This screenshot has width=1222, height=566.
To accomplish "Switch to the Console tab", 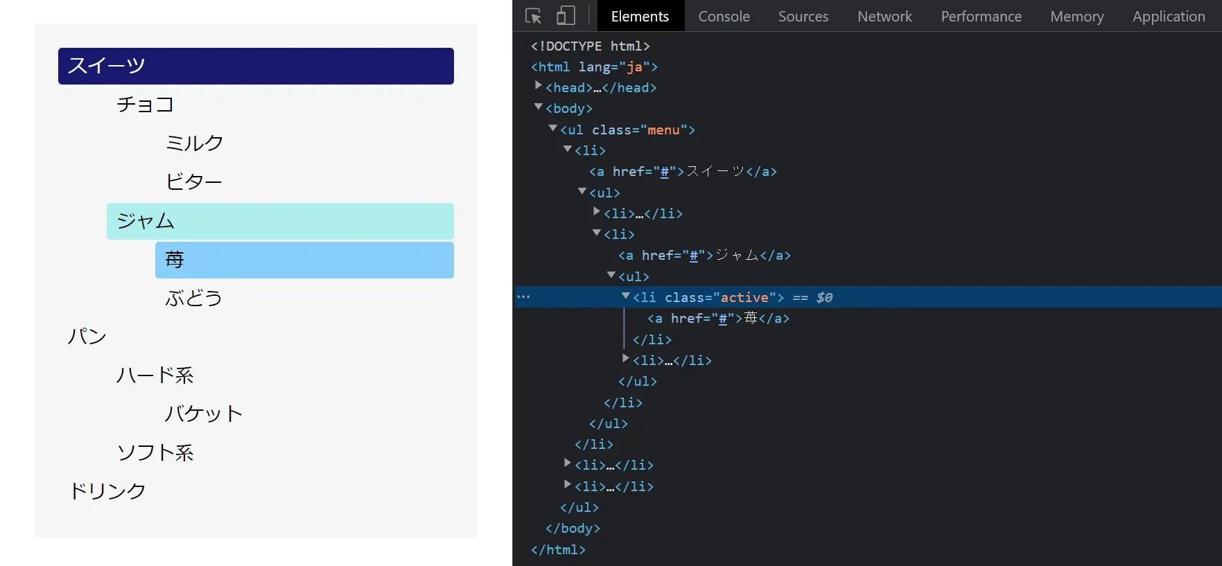I will click(724, 16).
